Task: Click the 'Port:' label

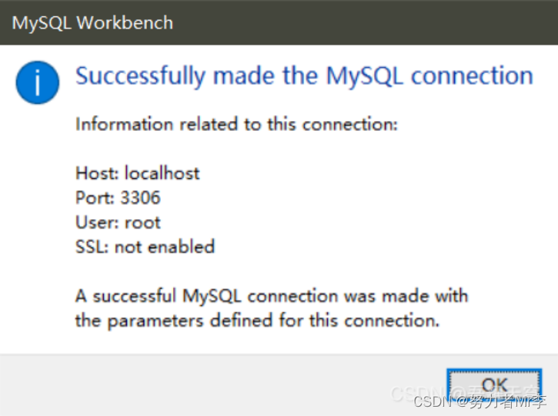Action: [x=95, y=198]
